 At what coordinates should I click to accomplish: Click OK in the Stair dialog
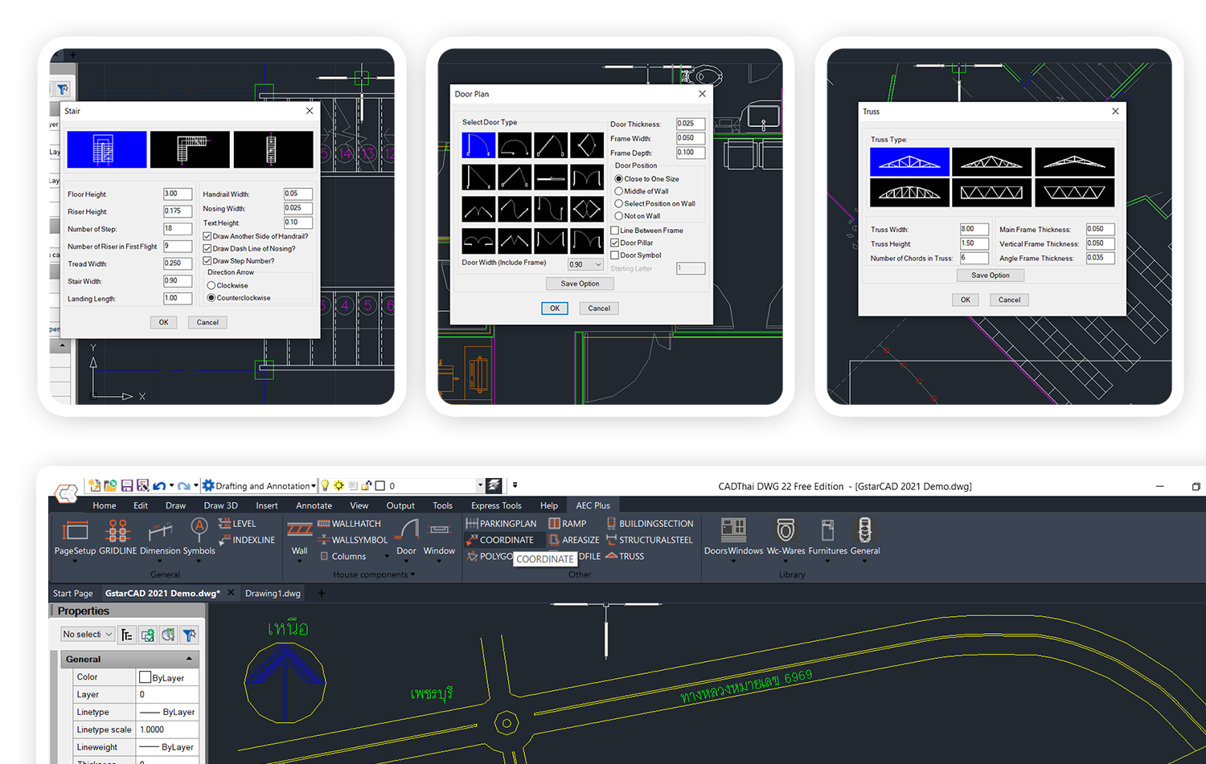163,322
